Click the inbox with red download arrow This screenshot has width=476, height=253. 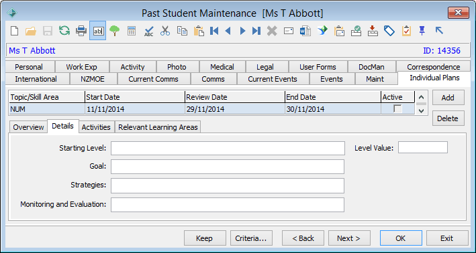[373, 31]
